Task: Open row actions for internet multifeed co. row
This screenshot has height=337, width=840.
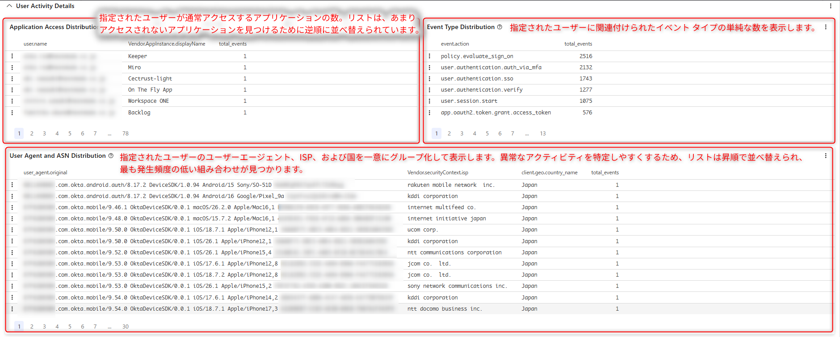Action: coord(12,207)
